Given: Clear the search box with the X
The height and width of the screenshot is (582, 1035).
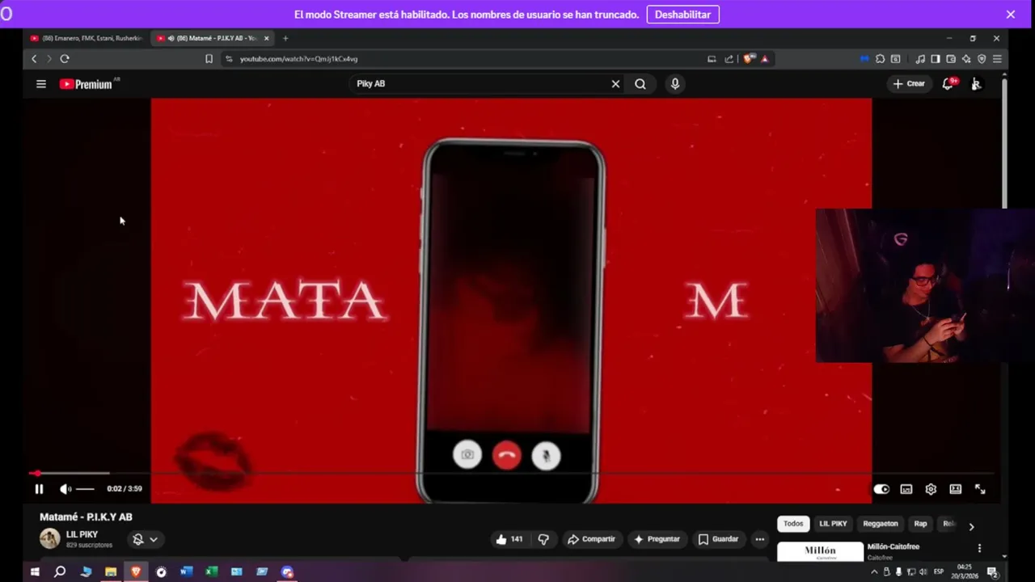Looking at the screenshot, I should pos(615,84).
